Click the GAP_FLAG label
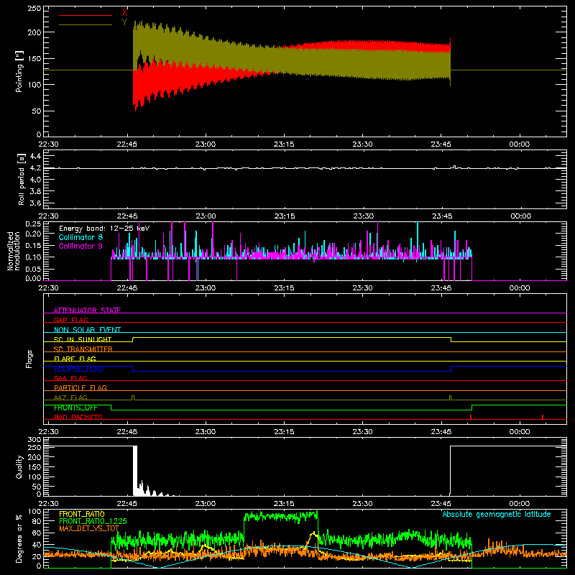 point(70,320)
